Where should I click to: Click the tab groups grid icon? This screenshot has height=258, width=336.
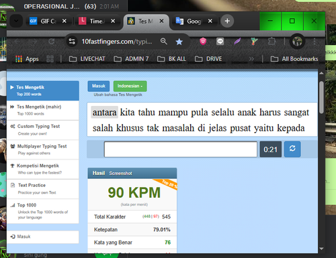click(x=50, y=59)
